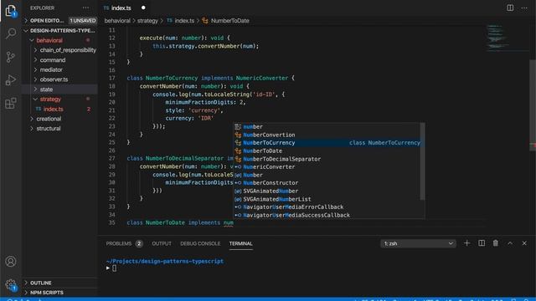The image size is (536, 301).
Task: Collapse the strategy folder
Action: tap(59, 99)
